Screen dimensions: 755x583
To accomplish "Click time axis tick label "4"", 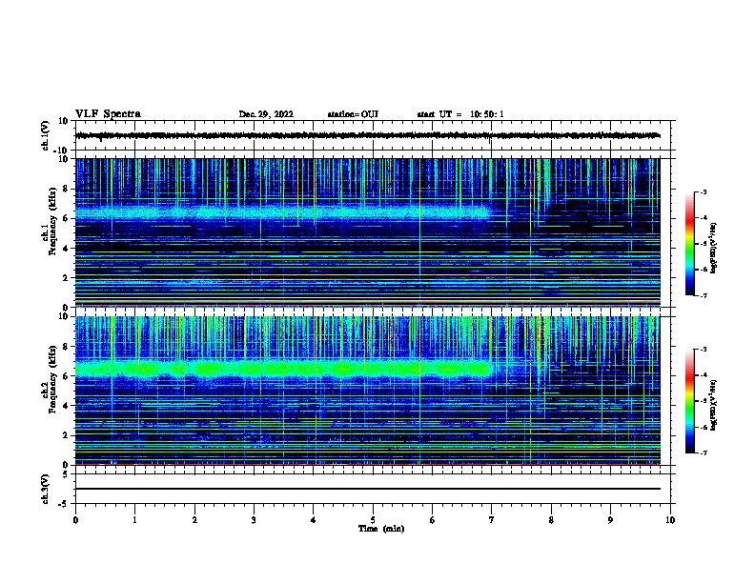I will pyautogui.click(x=314, y=520).
